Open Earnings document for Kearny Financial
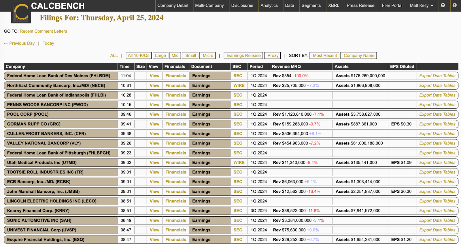461x244 pixels. tap(201, 211)
